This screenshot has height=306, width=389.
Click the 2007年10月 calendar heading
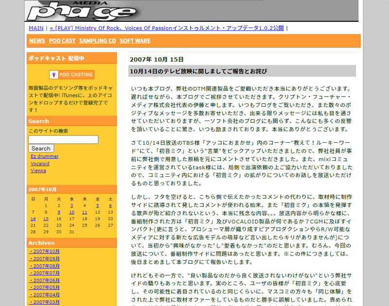(x=42, y=189)
